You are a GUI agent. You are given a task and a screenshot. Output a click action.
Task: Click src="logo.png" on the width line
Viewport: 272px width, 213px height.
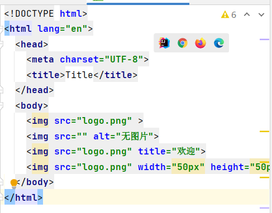click(93, 167)
